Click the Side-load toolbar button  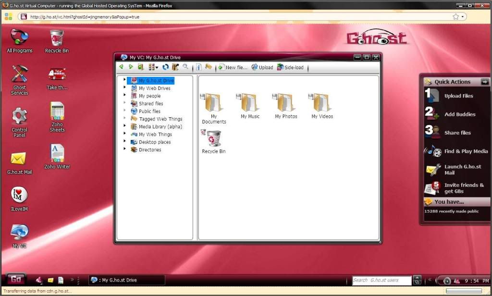coord(290,67)
